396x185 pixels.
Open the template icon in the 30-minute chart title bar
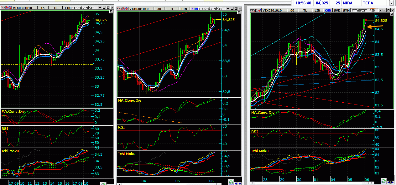120,9
